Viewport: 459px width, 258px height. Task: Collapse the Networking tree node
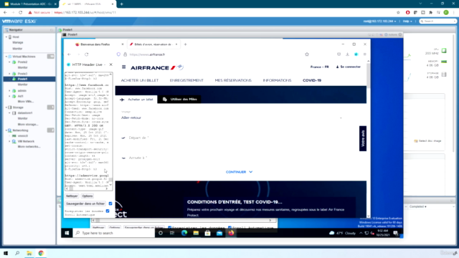click(x=6, y=130)
